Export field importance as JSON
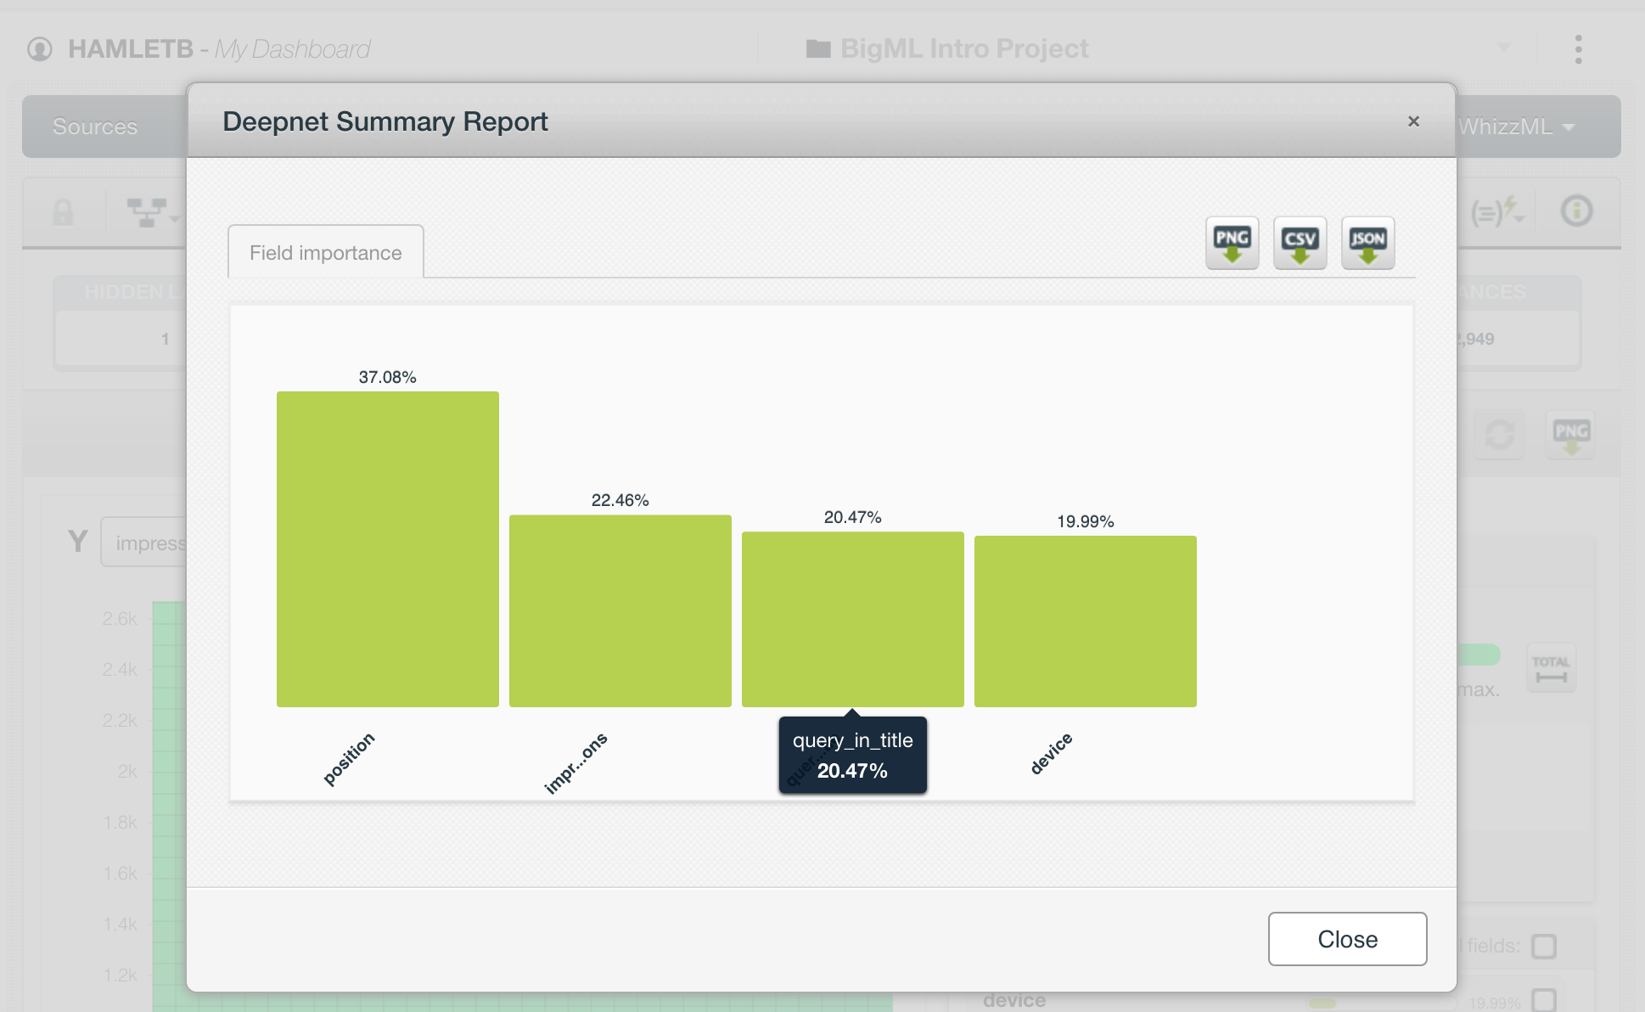Screen dimensions: 1645x1012 (x=1367, y=243)
